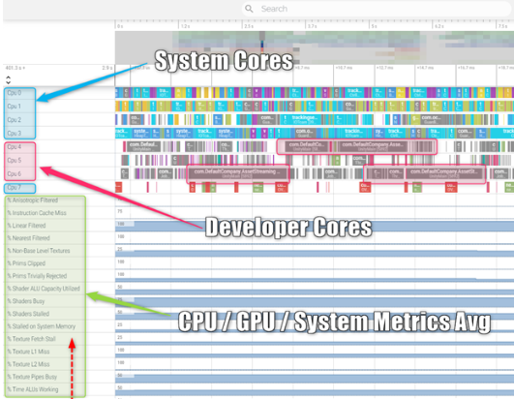Open the % Shader ALU Capacity Utilized track
Screen dimensions: 514x399
pyautogui.click(x=44, y=289)
